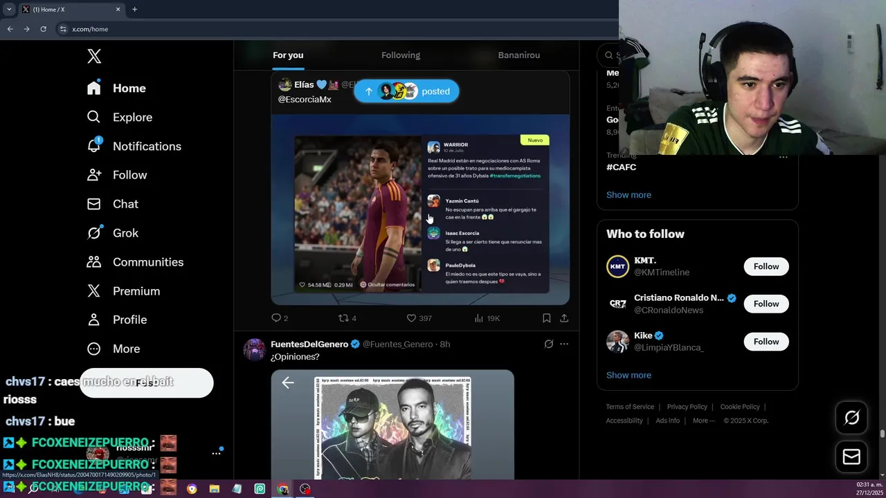The height and width of the screenshot is (498, 886).
Task: Open the Chat envelope item
Action: coord(112,204)
